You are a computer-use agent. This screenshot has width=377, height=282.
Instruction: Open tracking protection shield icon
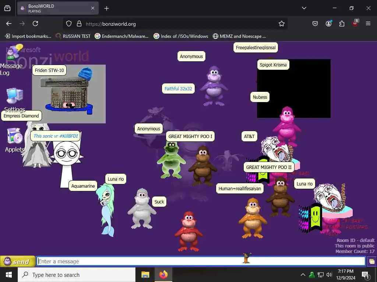(69, 24)
